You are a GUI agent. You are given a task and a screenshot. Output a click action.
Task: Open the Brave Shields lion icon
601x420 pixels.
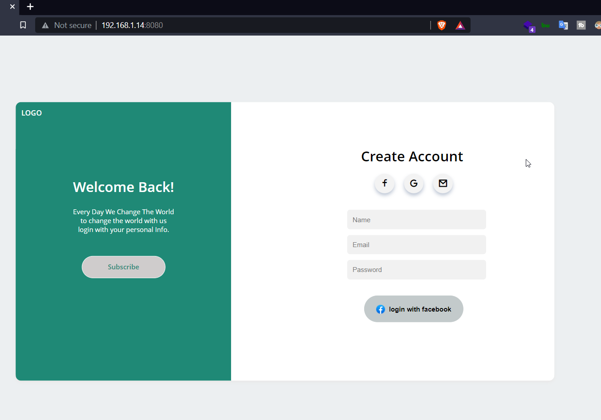(442, 25)
